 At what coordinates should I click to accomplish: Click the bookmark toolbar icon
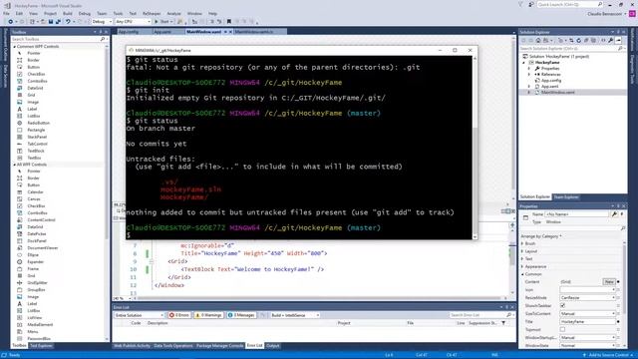point(229,22)
